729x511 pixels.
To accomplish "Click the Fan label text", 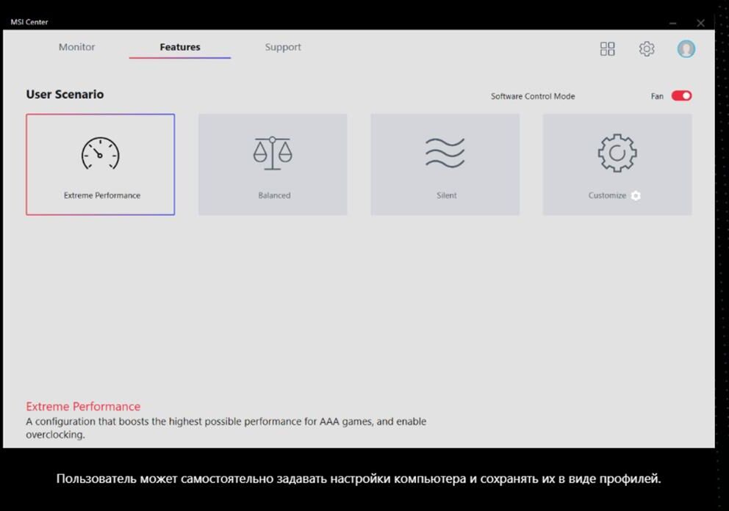I will point(657,96).
